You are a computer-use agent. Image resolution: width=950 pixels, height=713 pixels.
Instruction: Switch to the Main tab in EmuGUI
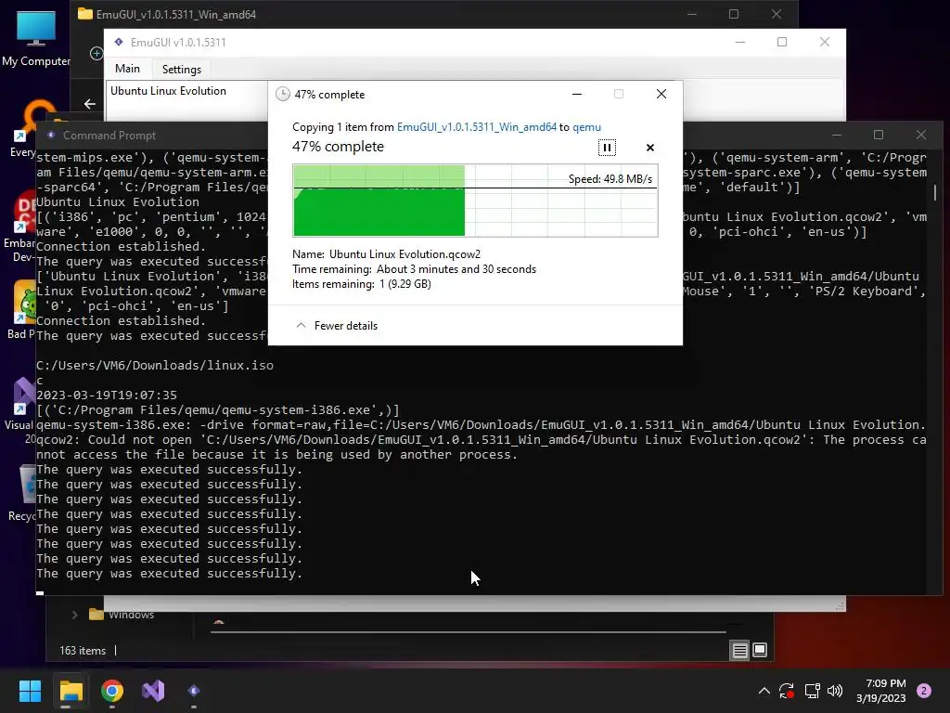127,69
